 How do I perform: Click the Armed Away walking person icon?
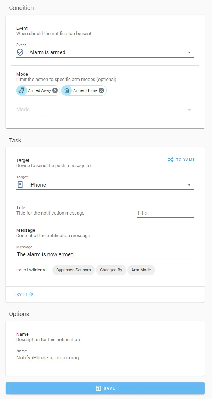21,90
